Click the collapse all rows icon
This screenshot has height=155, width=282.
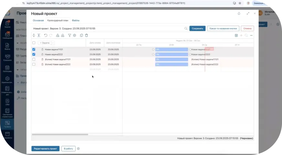[34, 36]
